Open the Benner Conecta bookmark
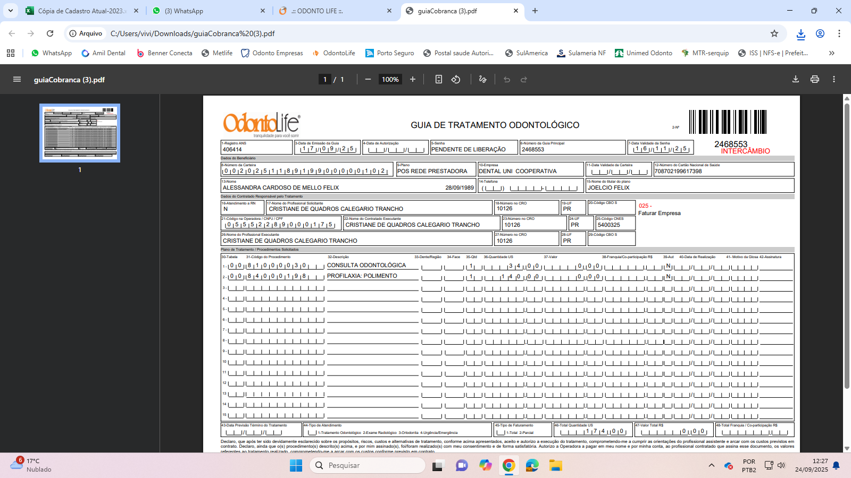 tap(164, 53)
